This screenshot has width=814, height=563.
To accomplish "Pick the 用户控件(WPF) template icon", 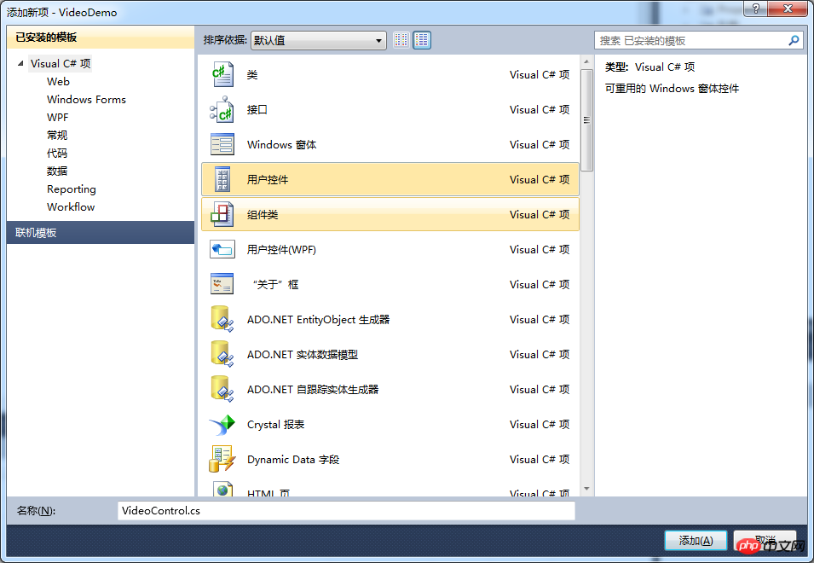I will (x=222, y=249).
